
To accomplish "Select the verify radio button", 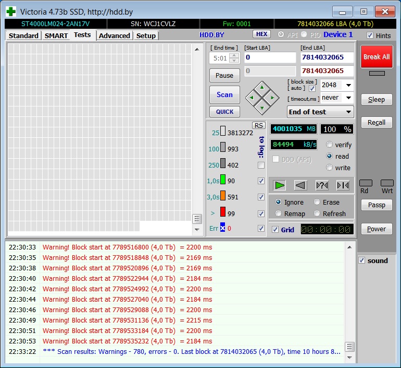I will click(329, 145).
